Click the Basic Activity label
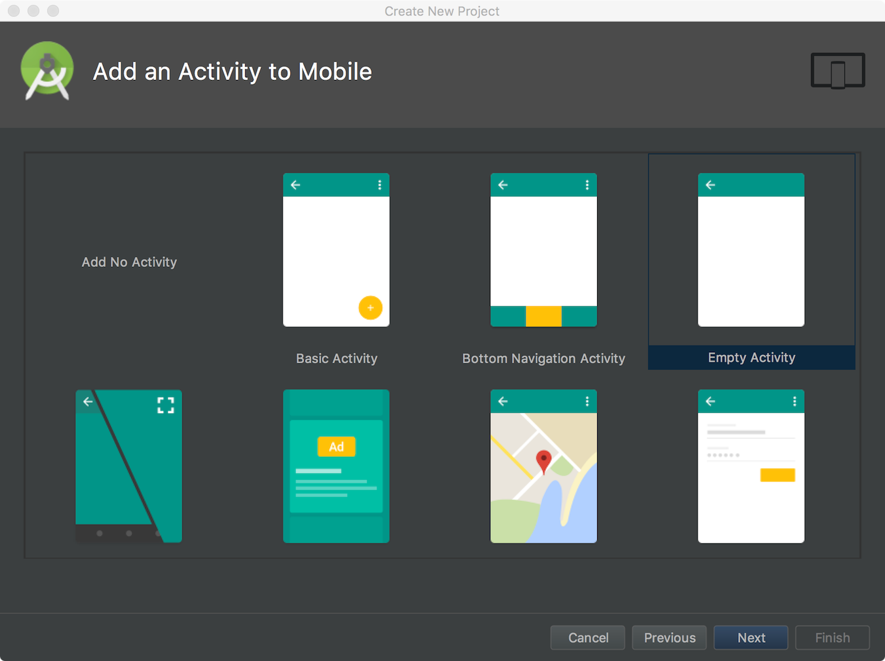Image resolution: width=885 pixels, height=661 pixels. [x=336, y=359]
